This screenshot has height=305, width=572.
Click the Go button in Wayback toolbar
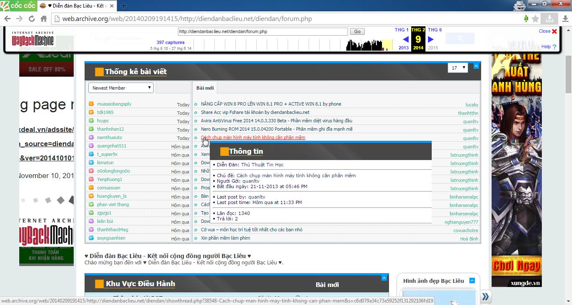click(x=357, y=31)
